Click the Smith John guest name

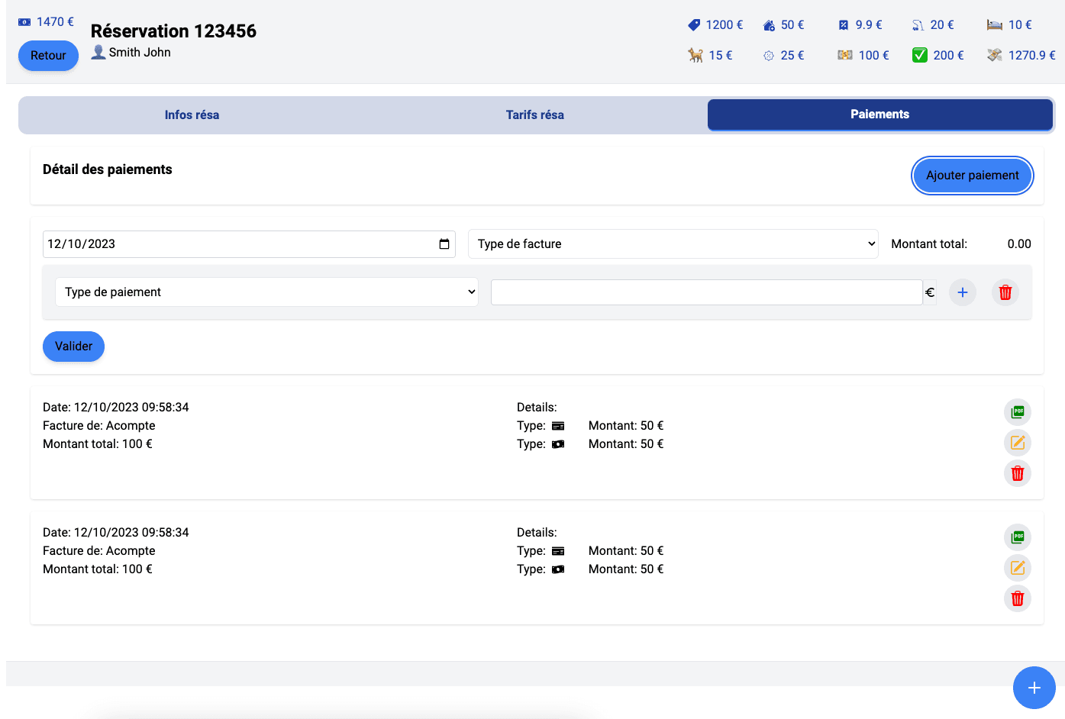click(140, 53)
